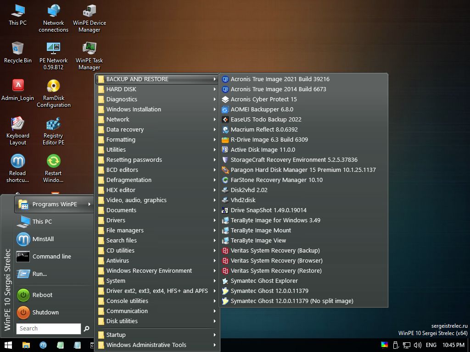The image size is (470, 352).
Task: Open the This PC desktop icon
Action: coord(18,15)
